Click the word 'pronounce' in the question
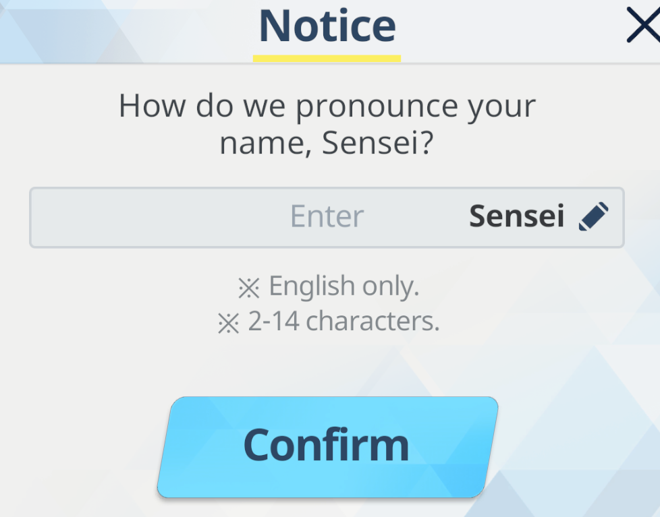The image size is (660, 517). [377, 108]
